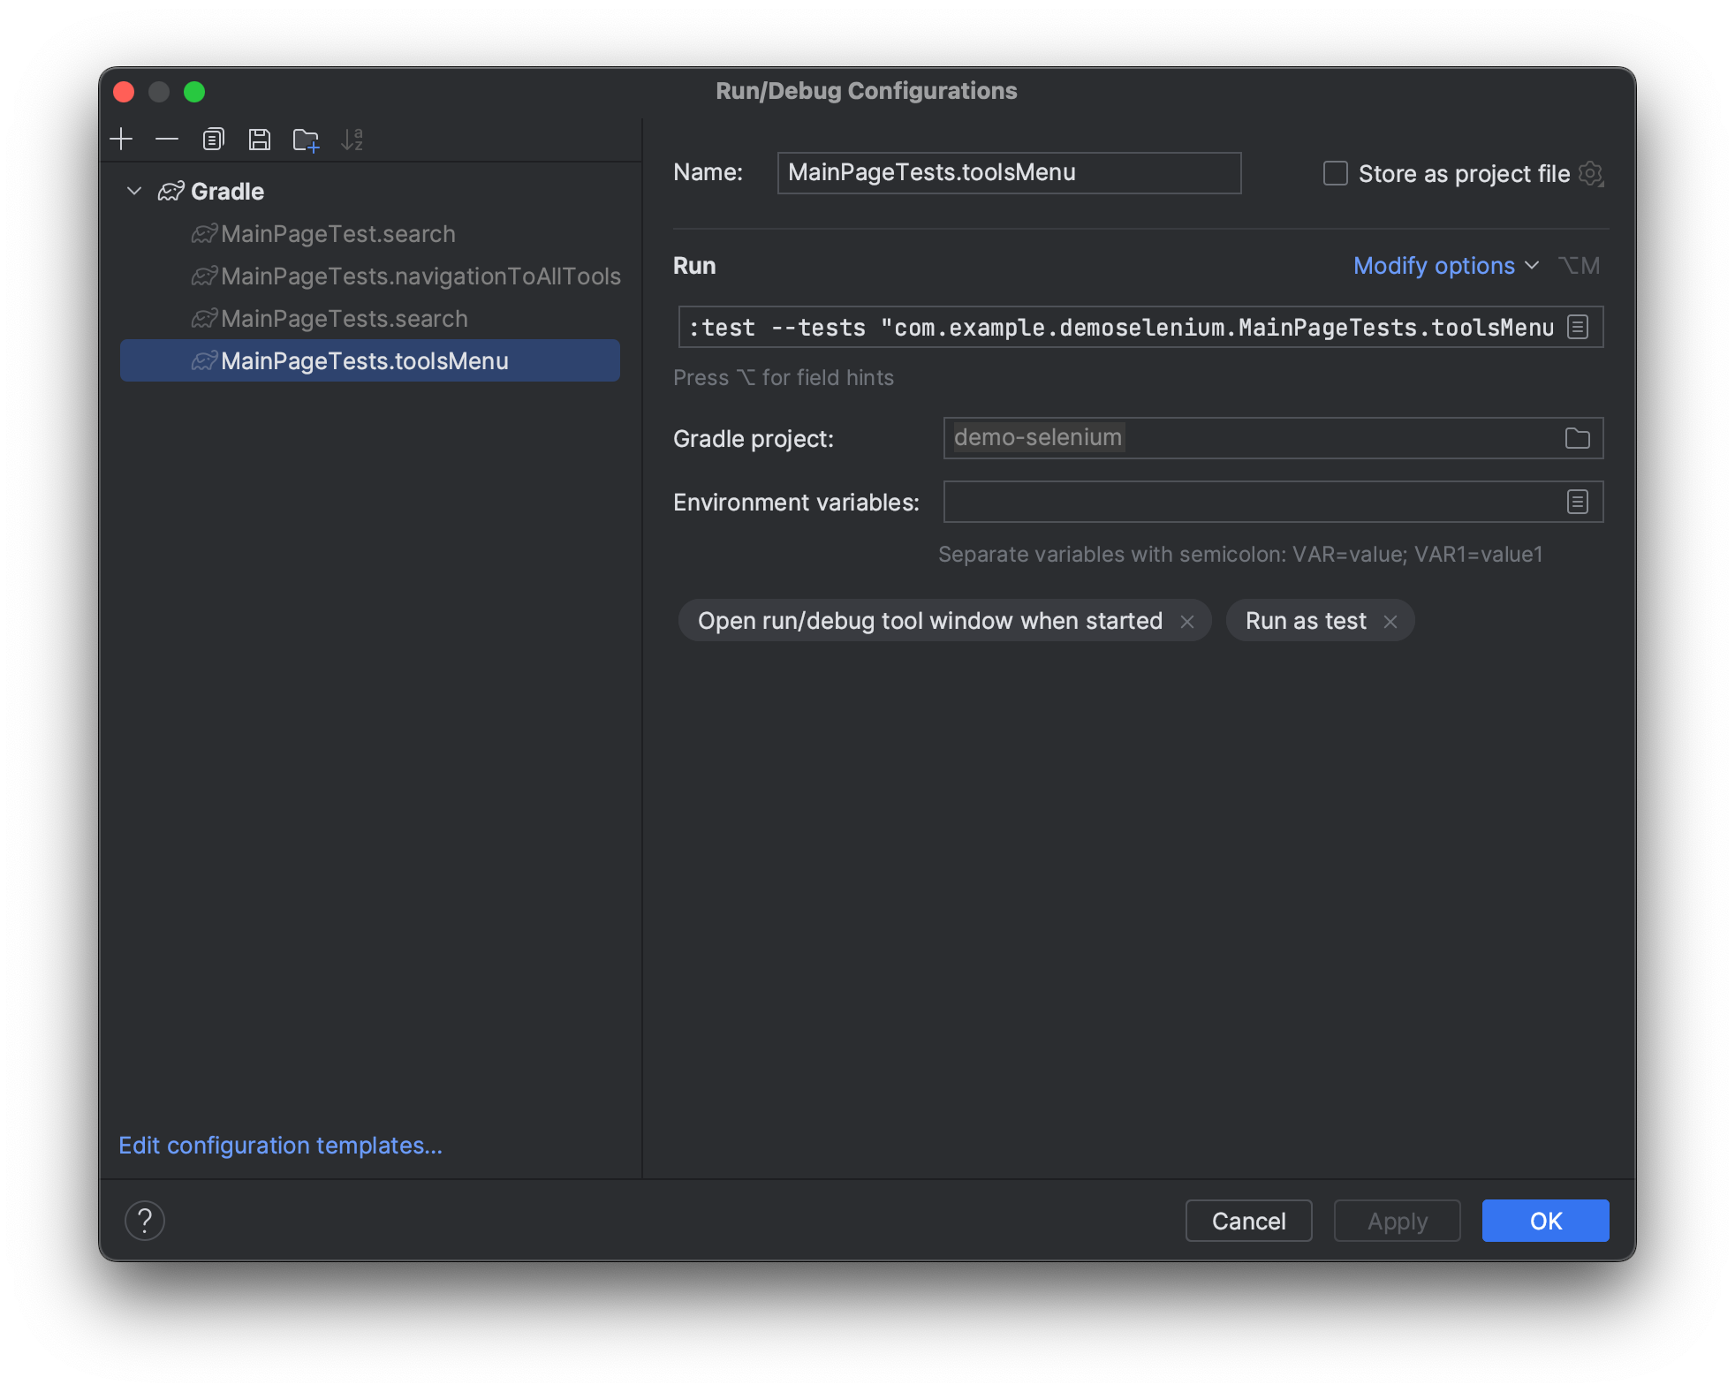This screenshot has width=1735, height=1392.
Task: Click the Cancel button
Action: point(1249,1220)
